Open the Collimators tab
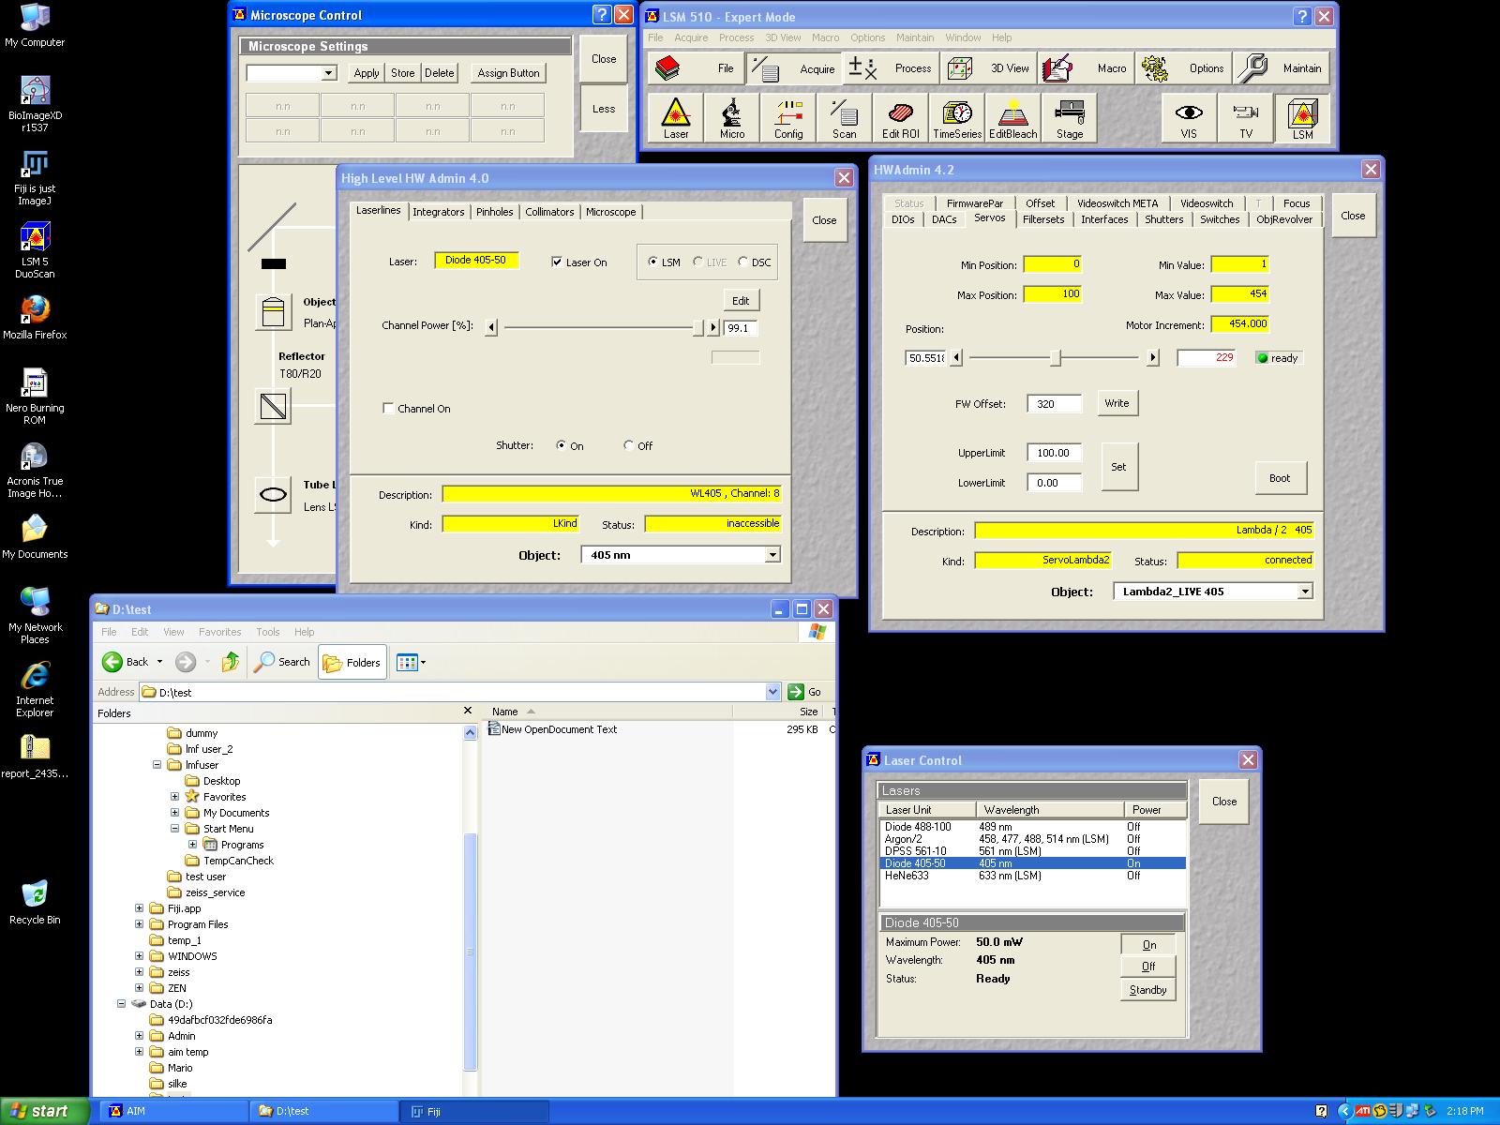1500x1125 pixels. 549,212
